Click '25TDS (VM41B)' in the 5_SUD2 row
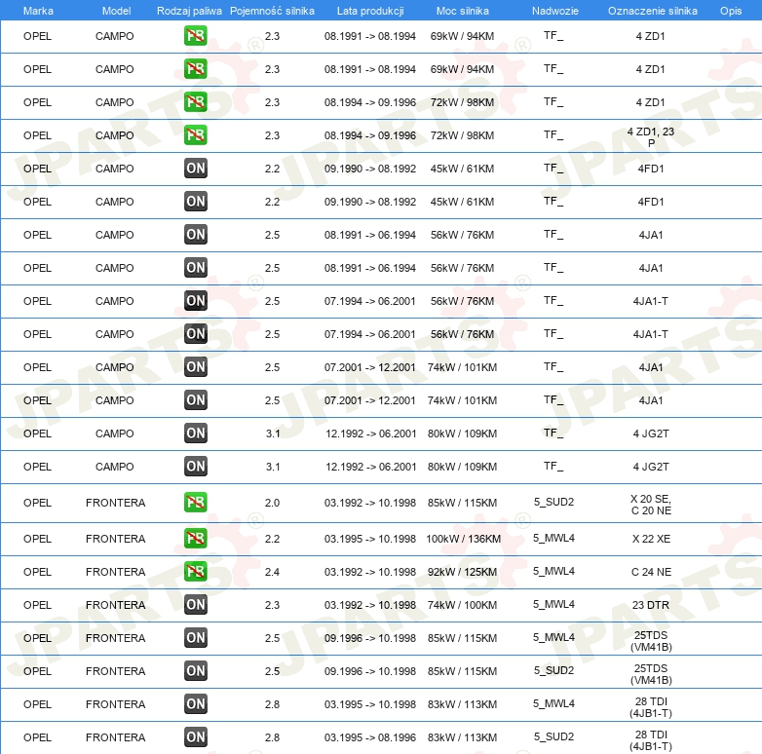This screenshot has height=754, width=762. click(651, 674)
